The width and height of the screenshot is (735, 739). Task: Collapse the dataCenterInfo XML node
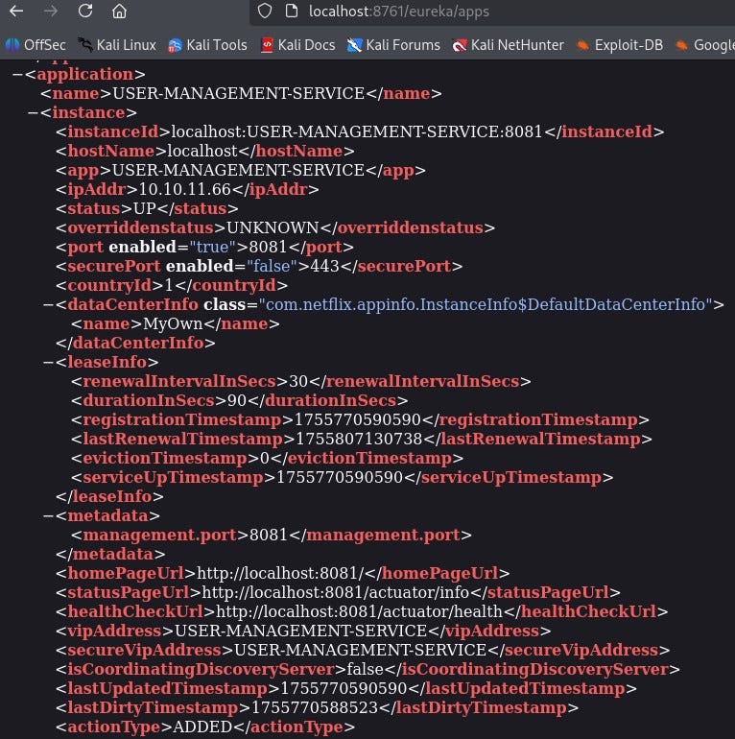coord(48,304)
